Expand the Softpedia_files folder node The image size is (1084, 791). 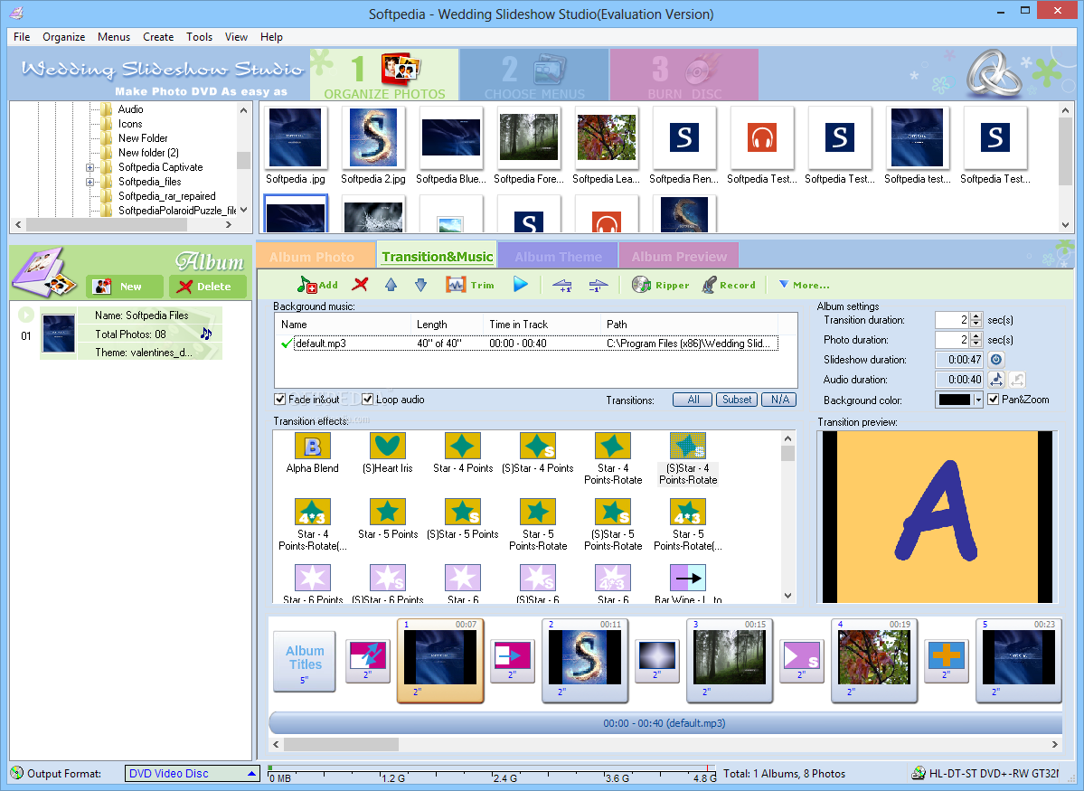[x=90, y=182]
